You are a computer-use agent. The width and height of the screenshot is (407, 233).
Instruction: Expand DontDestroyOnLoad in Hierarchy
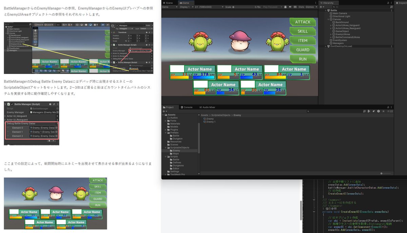point(325,46)
